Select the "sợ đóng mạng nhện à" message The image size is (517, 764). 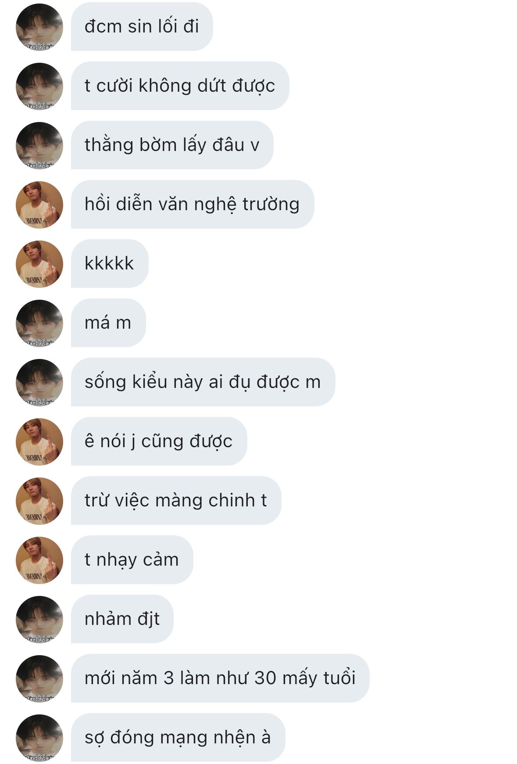(178, 738)
